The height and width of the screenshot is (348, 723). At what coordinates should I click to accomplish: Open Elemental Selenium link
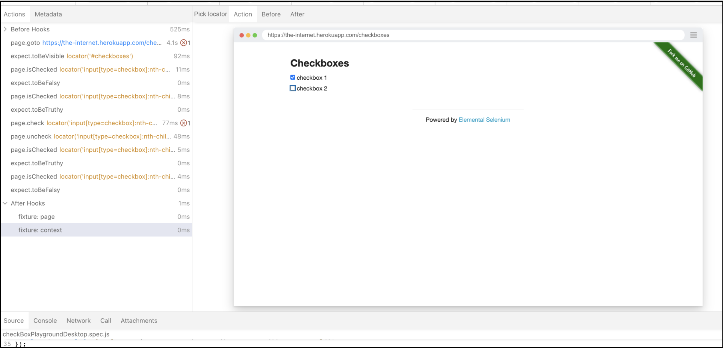pyautogui.click(x=484, y=120)
